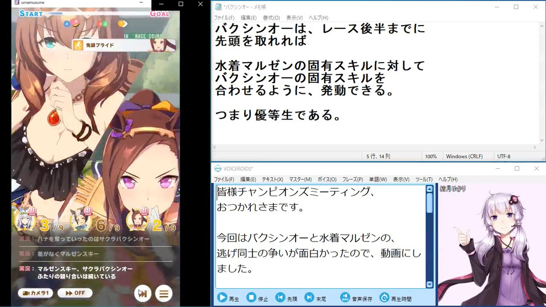Toggle fast-forward OFF button in game

tap(75, 293)
